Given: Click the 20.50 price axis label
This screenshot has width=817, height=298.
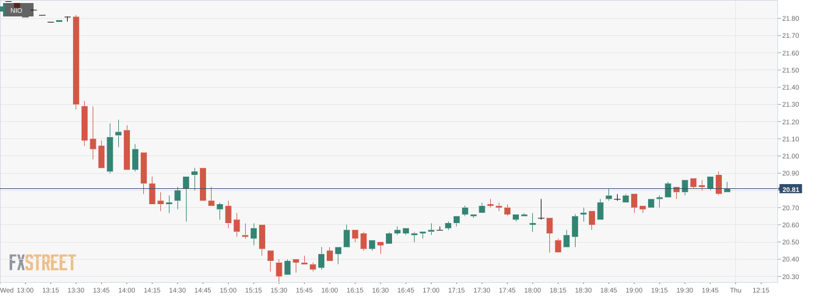Looking at the screenshot, I should point(790,243).
